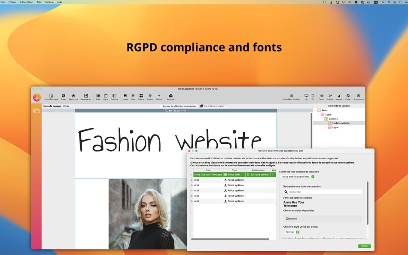Screen dimensions: 408x255
Task: Click the Publier send icon
Action: click(330, 97)
